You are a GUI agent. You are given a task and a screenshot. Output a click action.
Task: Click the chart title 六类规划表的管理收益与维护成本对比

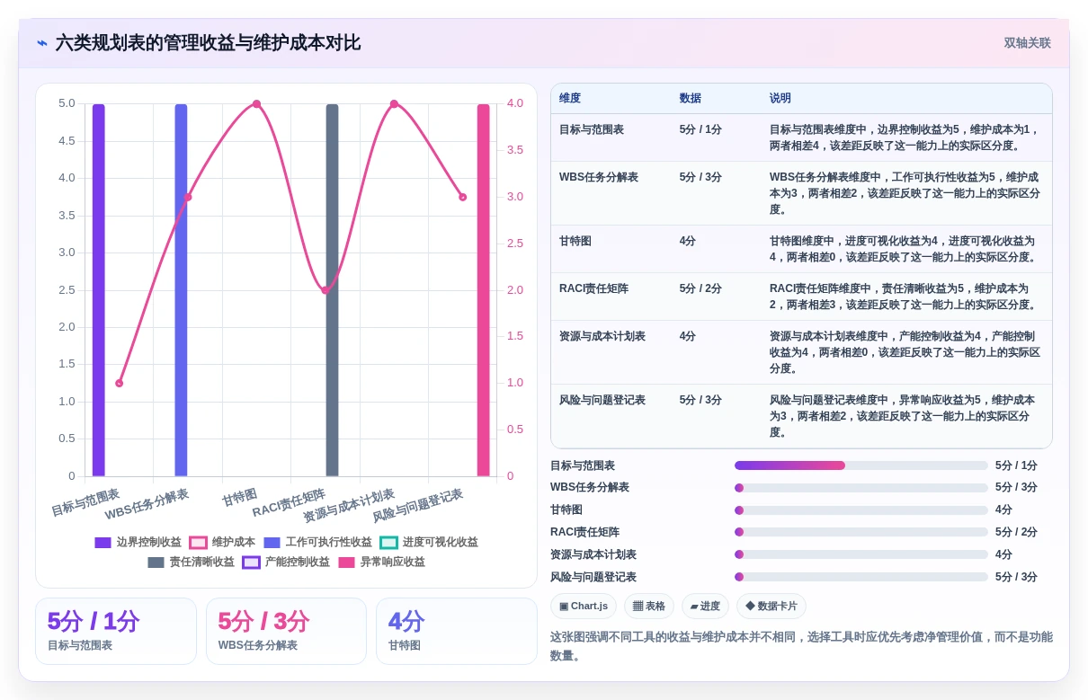point(208,43)
